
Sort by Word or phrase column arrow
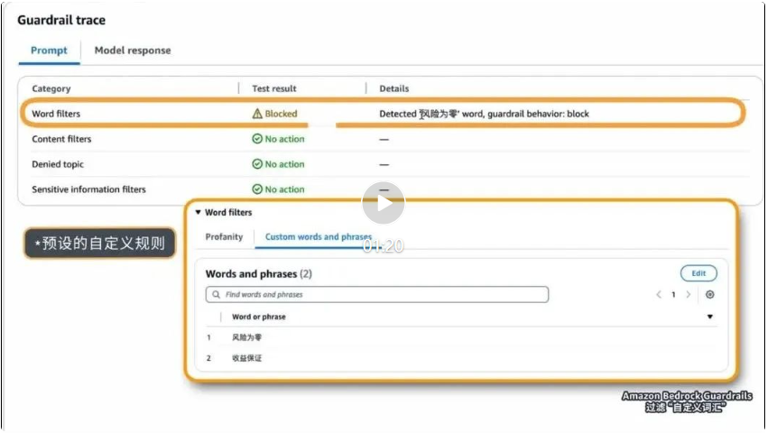[x=710, y=318]
